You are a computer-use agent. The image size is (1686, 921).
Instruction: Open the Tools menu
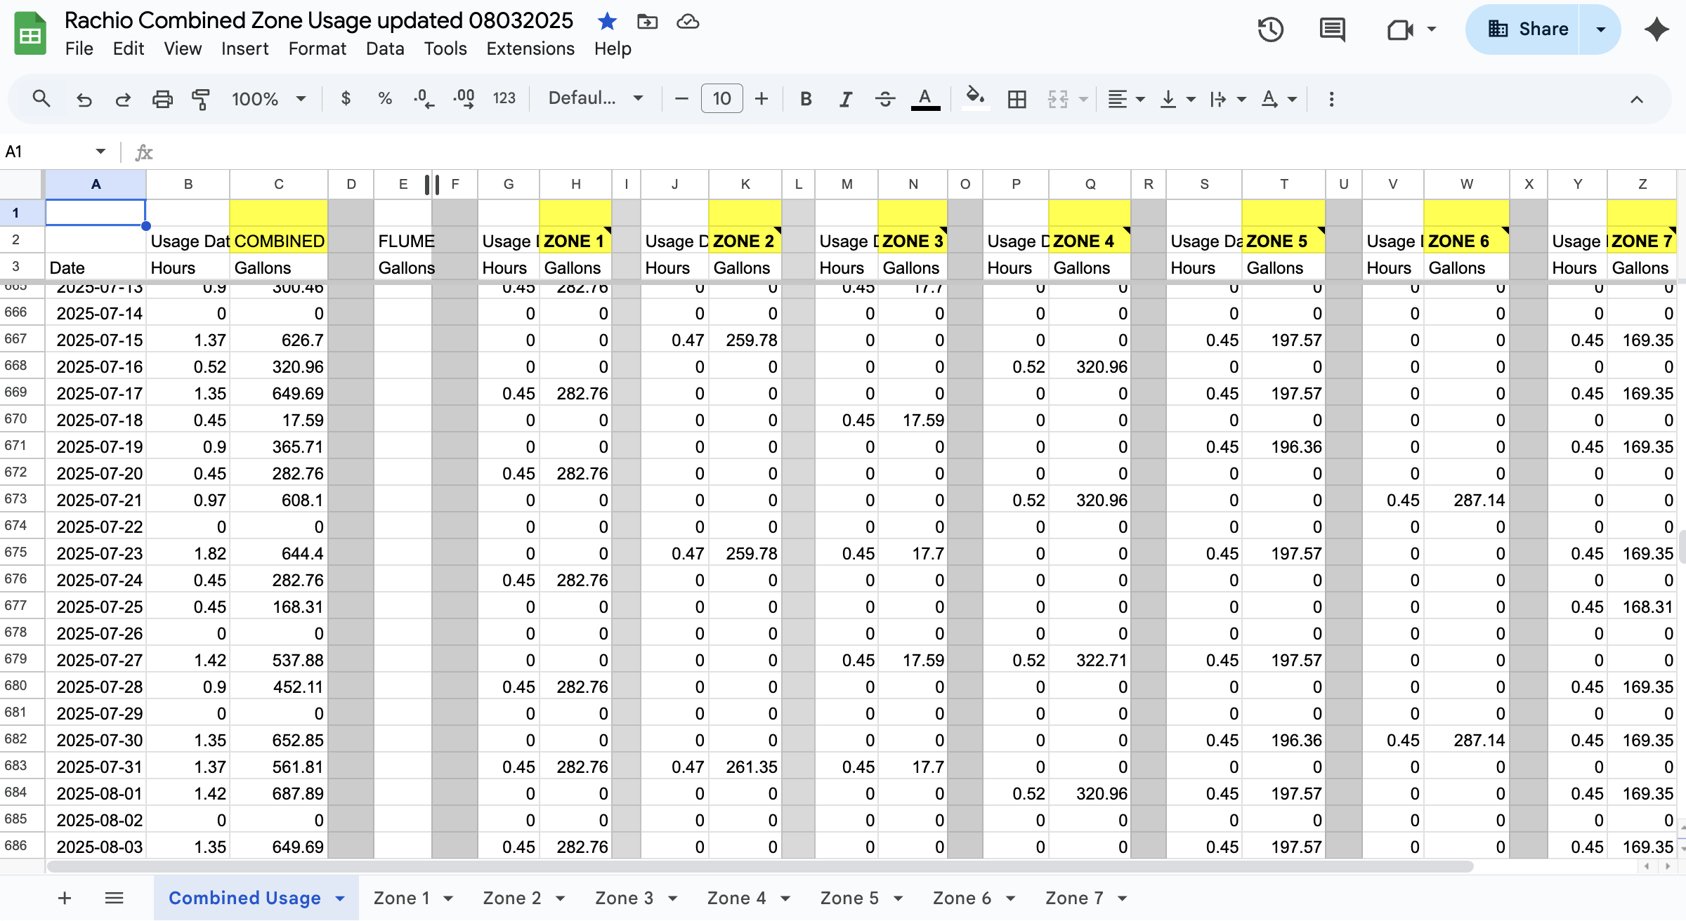click(445, 48)
